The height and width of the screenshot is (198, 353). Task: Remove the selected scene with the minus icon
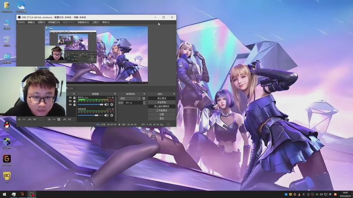[x=24, y=119]
